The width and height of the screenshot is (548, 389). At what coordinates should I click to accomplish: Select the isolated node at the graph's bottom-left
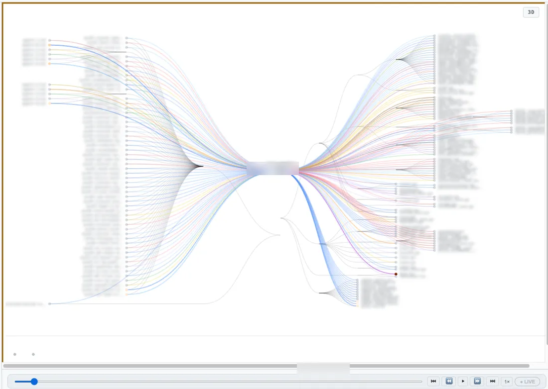(x=50, y=304)
